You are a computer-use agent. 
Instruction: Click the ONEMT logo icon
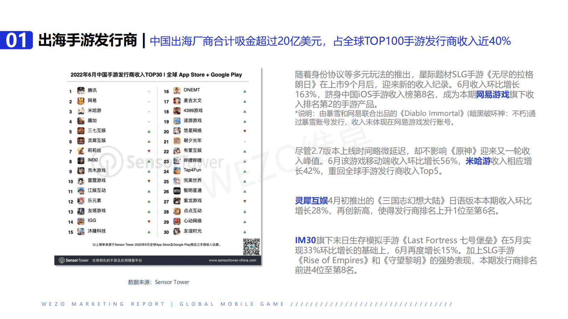pyautogui.click(x=177, y=90)
